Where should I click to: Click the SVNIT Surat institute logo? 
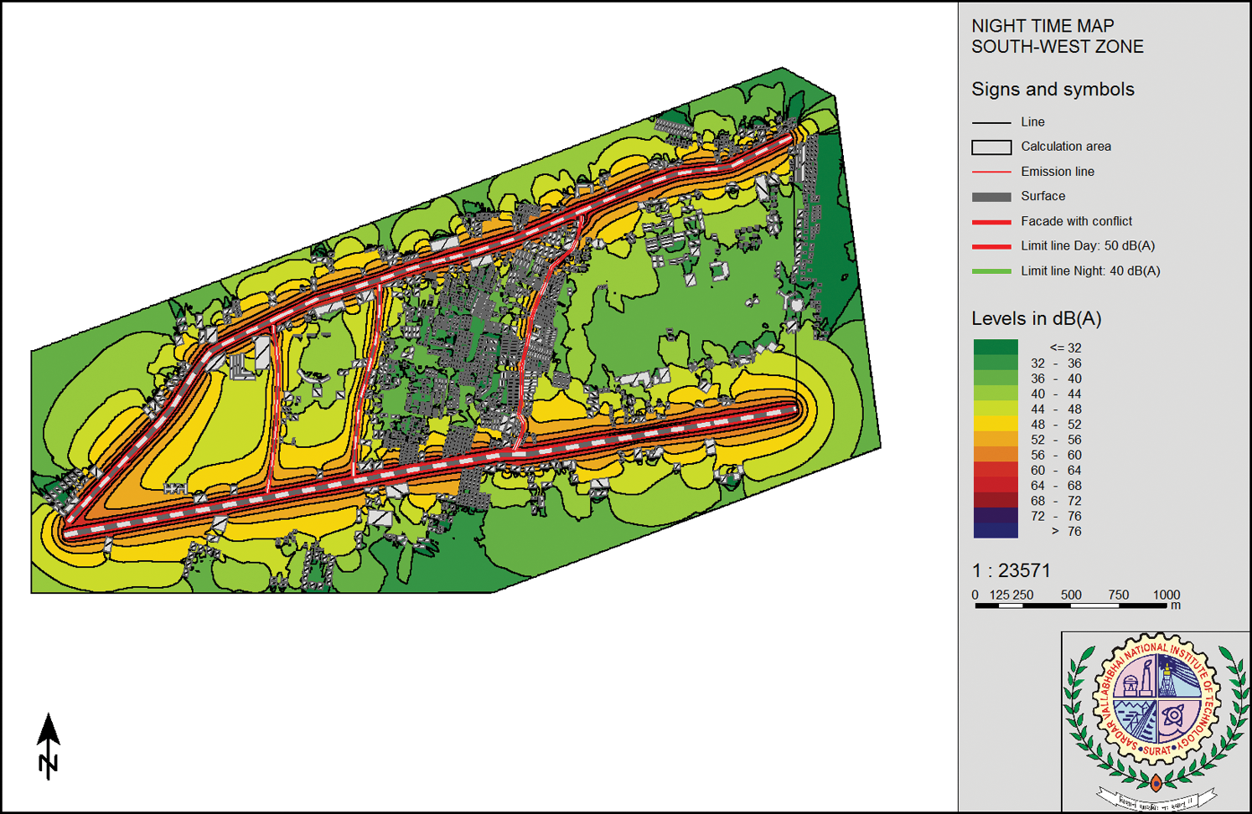1156,720
